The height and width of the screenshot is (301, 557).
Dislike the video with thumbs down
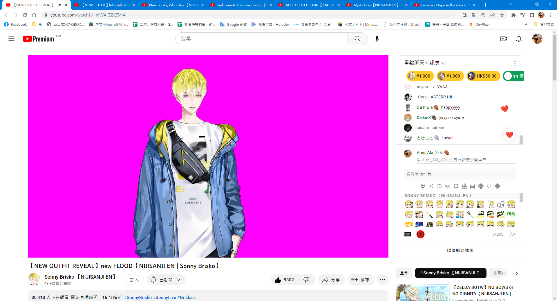click(306, 280)
